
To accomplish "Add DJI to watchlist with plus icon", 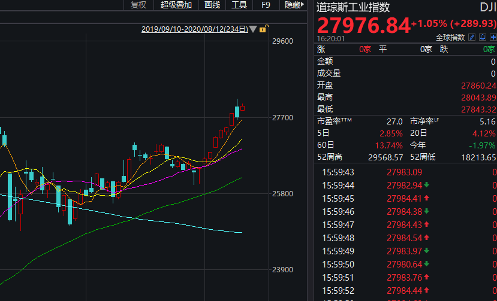I will coord(493,37).
